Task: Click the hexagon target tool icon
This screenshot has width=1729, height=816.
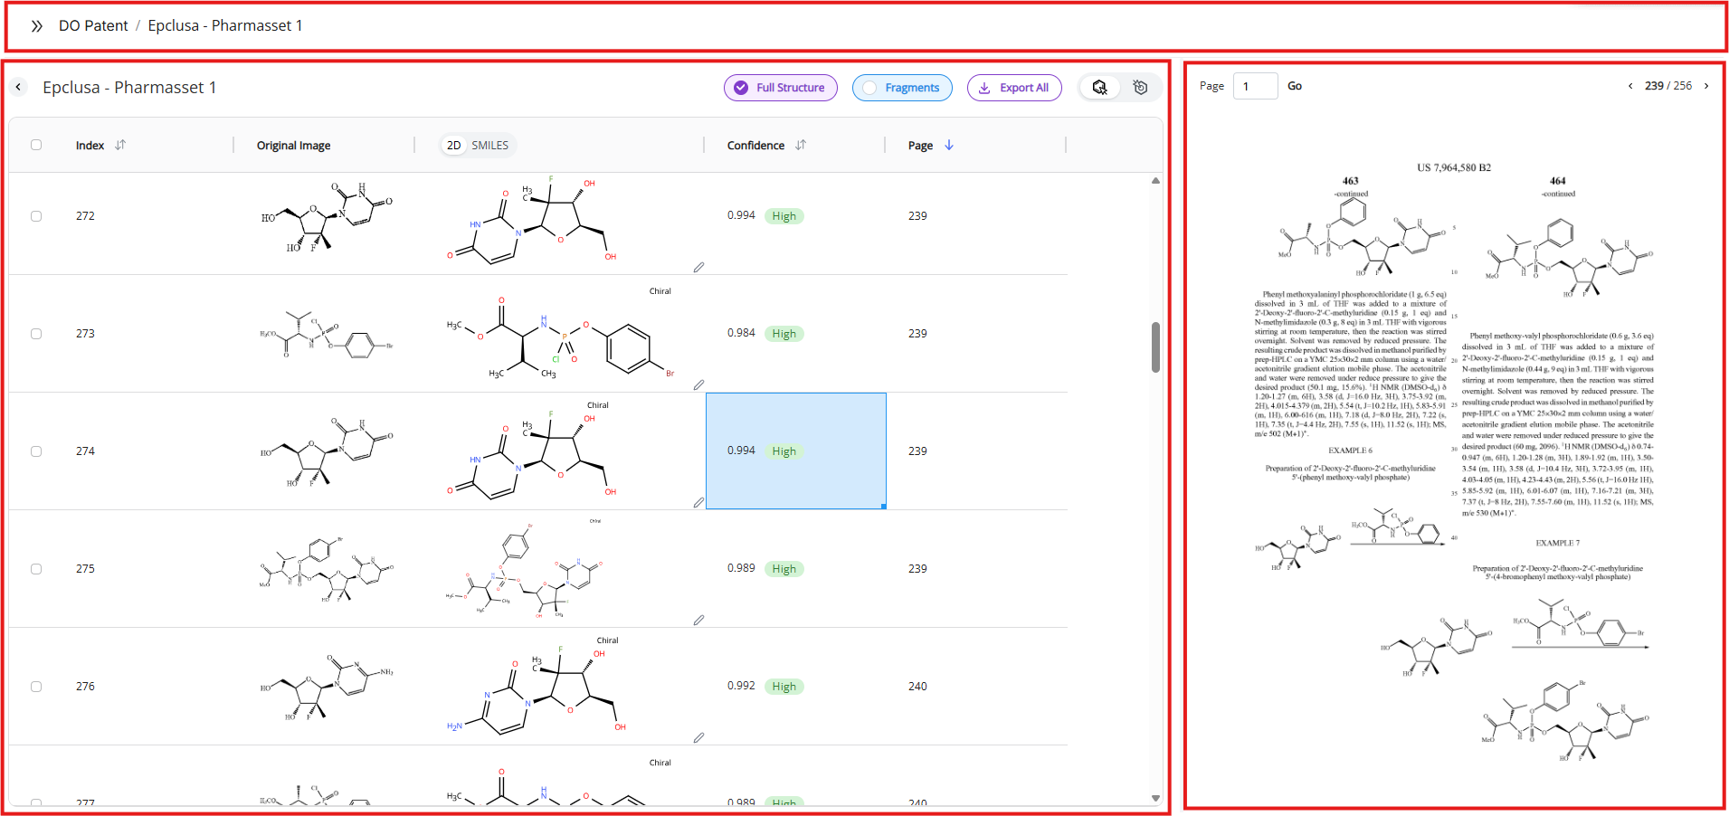Action: click(1140, 88)
